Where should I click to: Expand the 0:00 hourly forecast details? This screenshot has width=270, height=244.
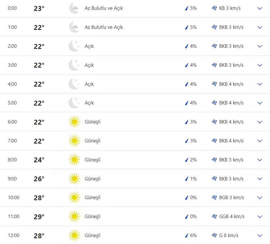click(260, 8)
